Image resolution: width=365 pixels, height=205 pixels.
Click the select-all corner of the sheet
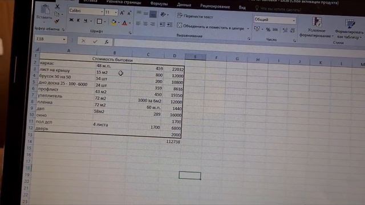37,49
